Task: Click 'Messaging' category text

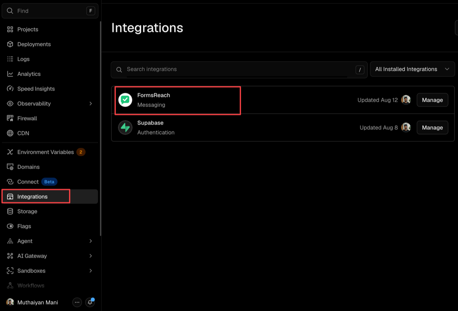Action: click(151, 105)
